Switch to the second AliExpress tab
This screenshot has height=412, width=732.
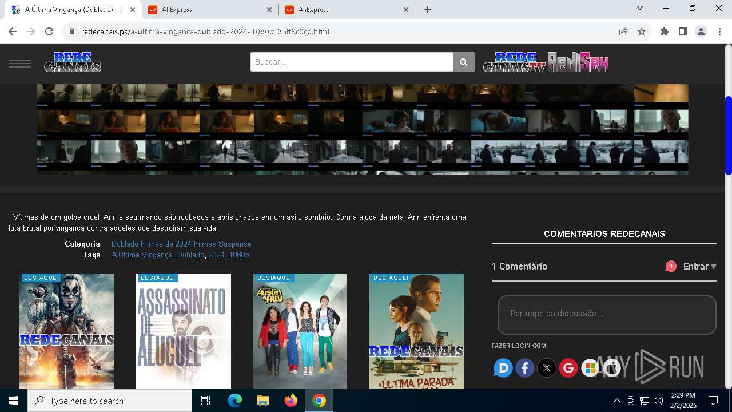click(345, 10)
